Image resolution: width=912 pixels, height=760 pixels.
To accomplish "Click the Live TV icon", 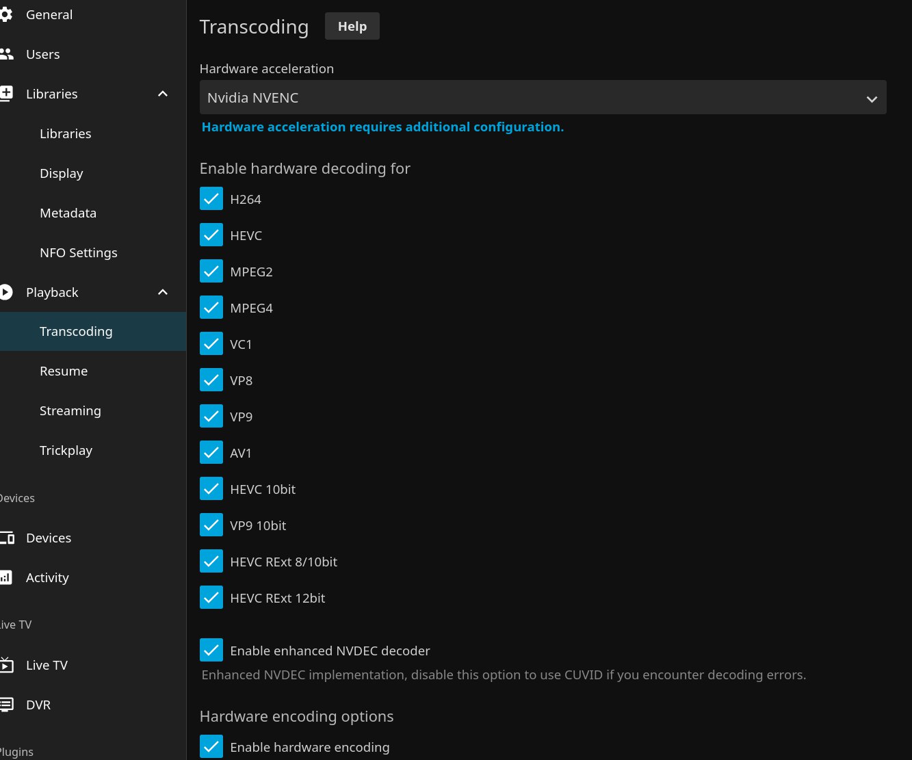I will (6, 665).
